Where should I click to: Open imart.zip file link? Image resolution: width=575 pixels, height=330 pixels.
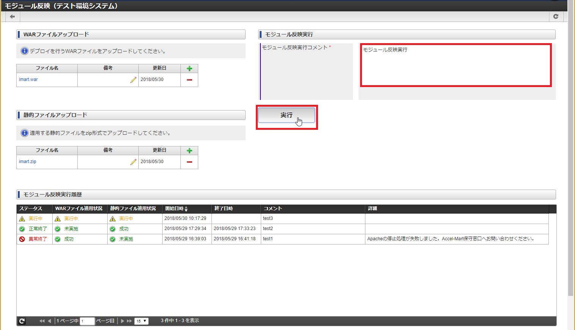point(28,162)
